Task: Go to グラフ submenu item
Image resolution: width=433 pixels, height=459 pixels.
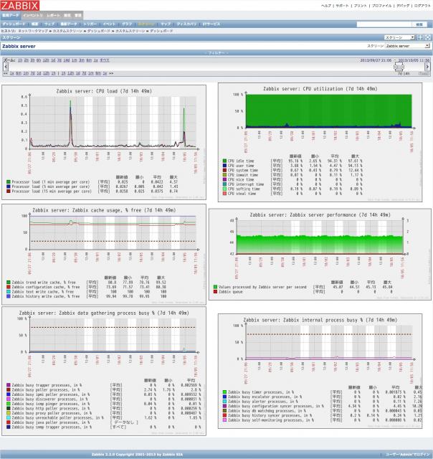Action: (x=127, y=24)
